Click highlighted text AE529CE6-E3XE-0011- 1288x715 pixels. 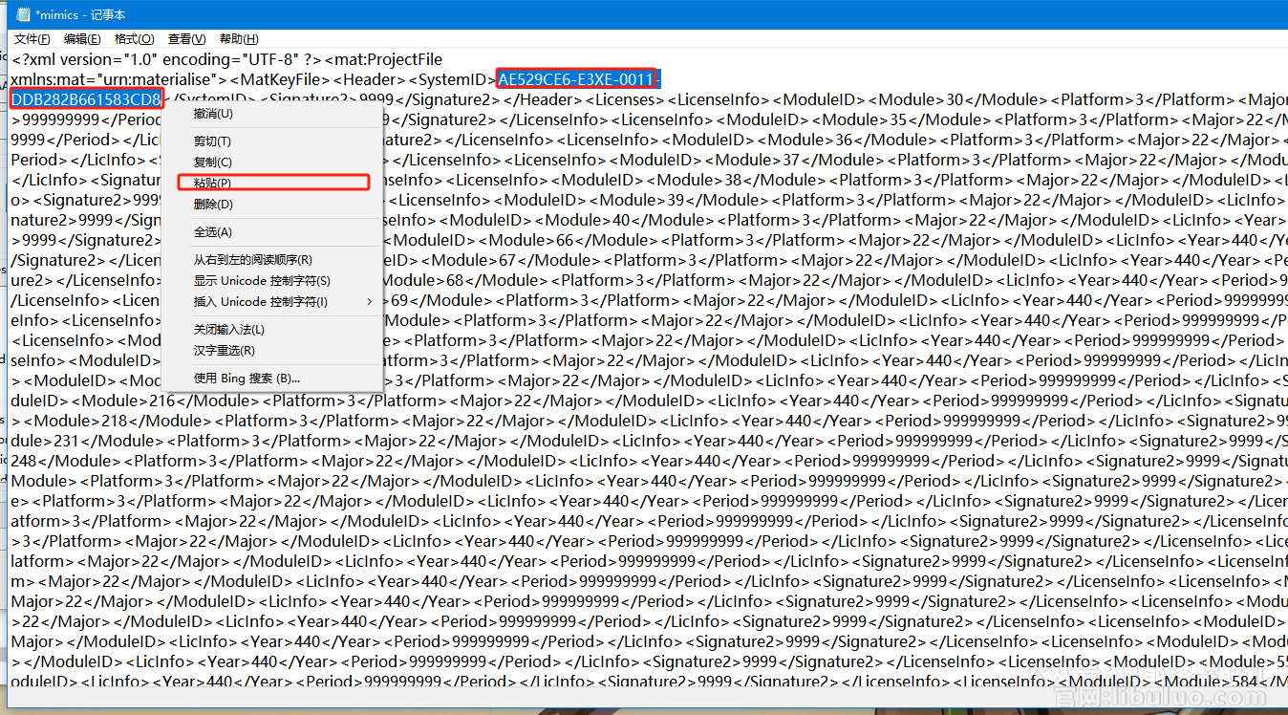point(578,79)
